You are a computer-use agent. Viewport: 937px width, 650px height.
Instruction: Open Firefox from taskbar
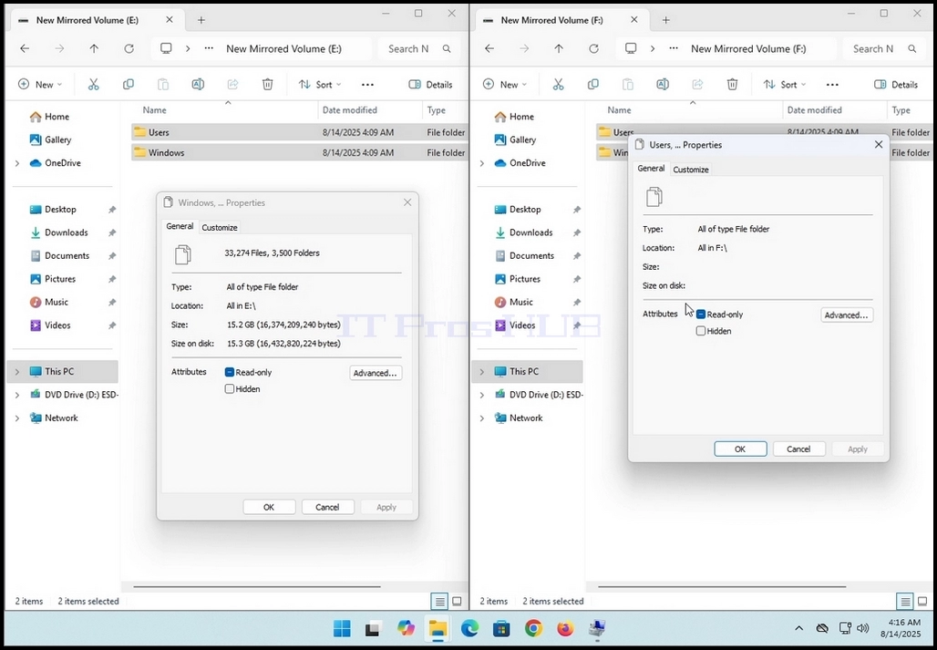pyautogui.click(x=565, y=628)
